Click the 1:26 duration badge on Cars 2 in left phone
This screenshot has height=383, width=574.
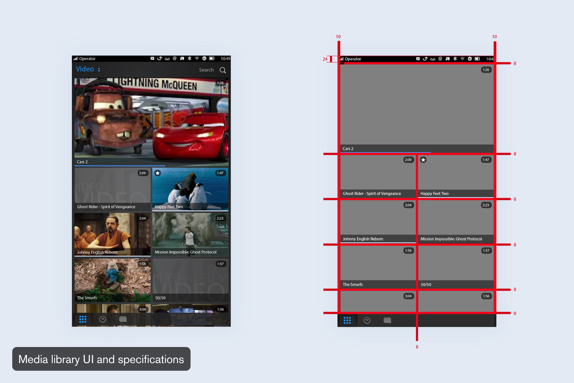coord(220,83)
